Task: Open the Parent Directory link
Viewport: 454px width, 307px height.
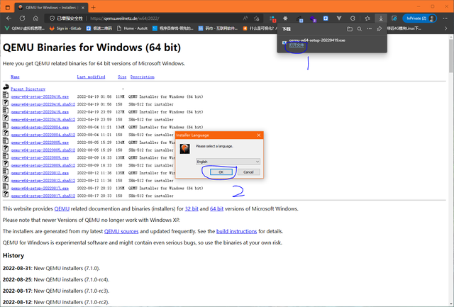Action: click(x=28, y=89)
